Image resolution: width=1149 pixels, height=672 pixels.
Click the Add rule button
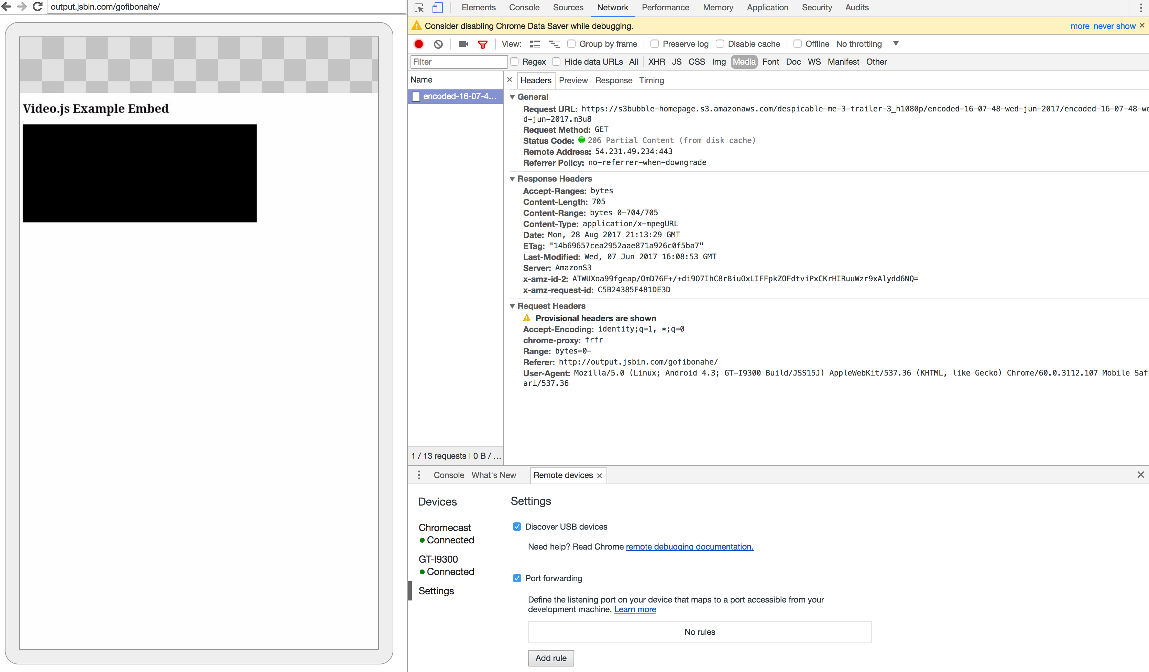(551, 658)
